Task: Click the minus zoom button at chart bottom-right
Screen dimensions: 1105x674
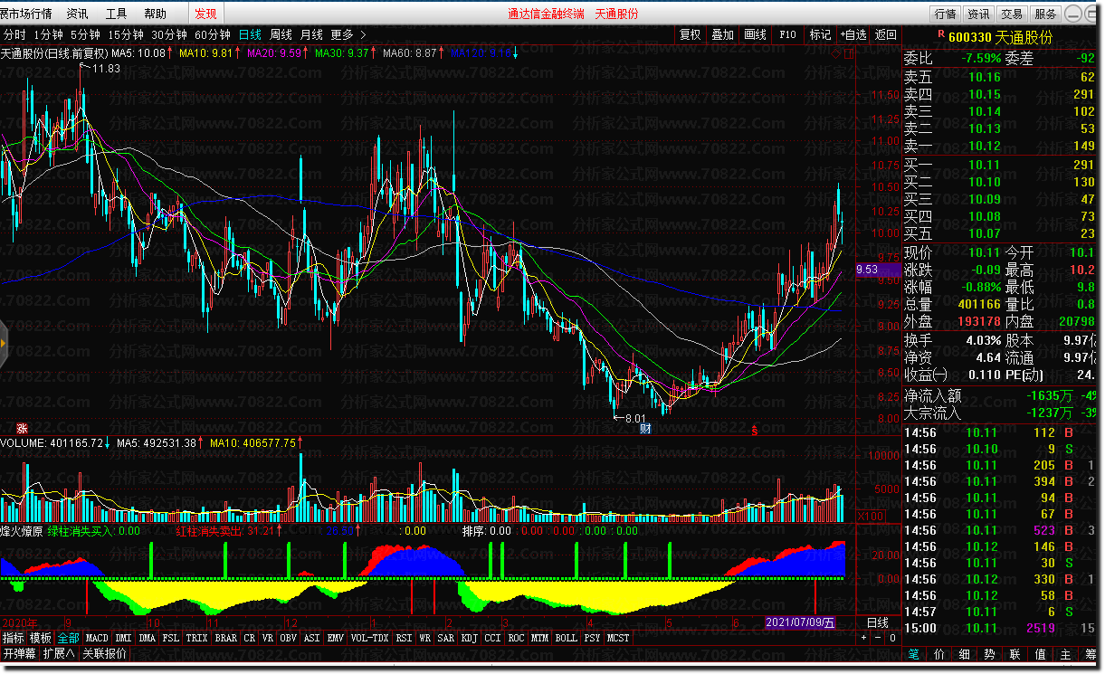Action: click(877, 638)
